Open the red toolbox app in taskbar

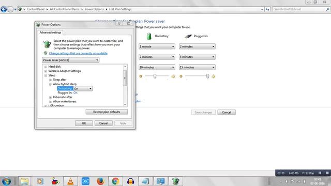55,181
